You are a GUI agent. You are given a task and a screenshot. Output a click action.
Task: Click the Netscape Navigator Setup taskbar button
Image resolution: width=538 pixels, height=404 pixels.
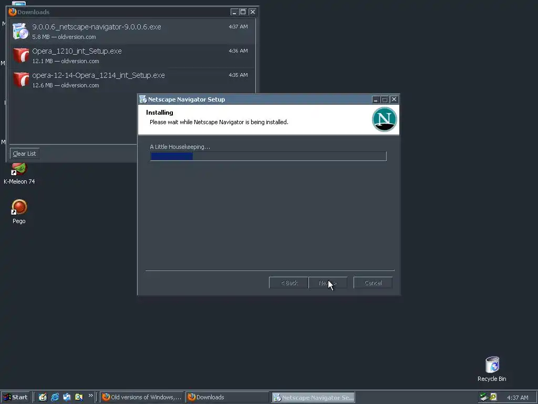pyautogui.click(x=313, y=398)
